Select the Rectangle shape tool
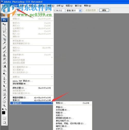The image size is (129, 130). (x=4, y=90)
